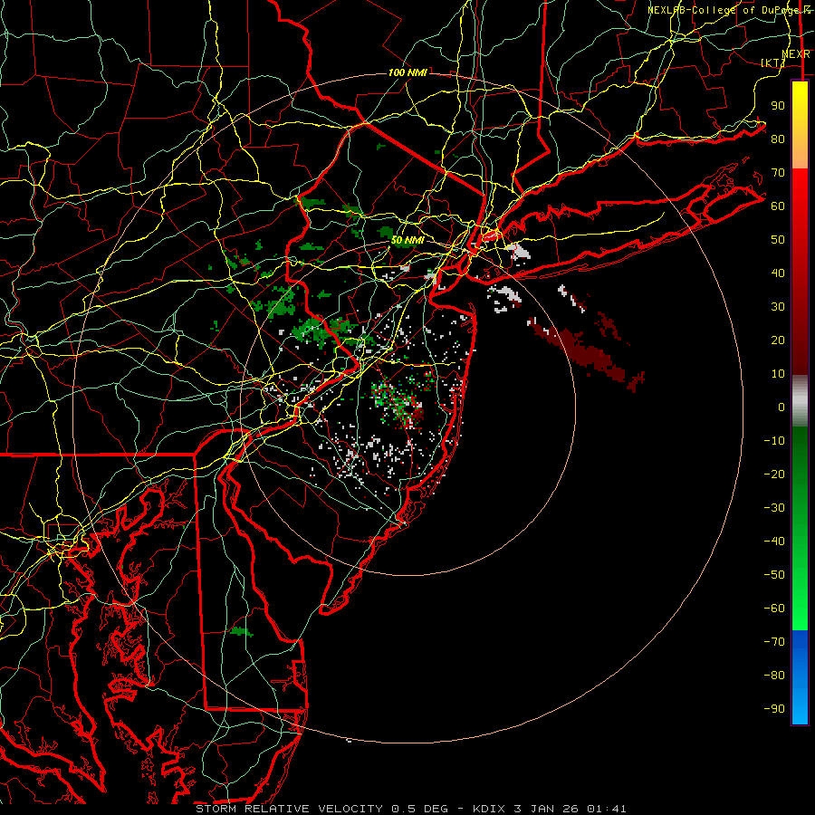815x815 pixels.
Task: Click the "[KT]" units label
Action: coord(773,62)
